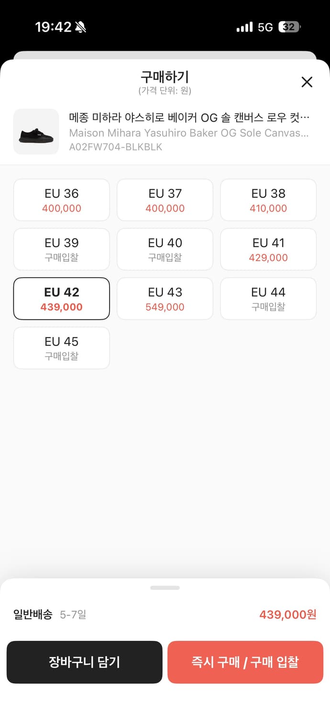This screenshot has height=719, width=330.
Task: Tap the bottom sheet drag handle
Action: pyautogui.click(x=165, y=588)
